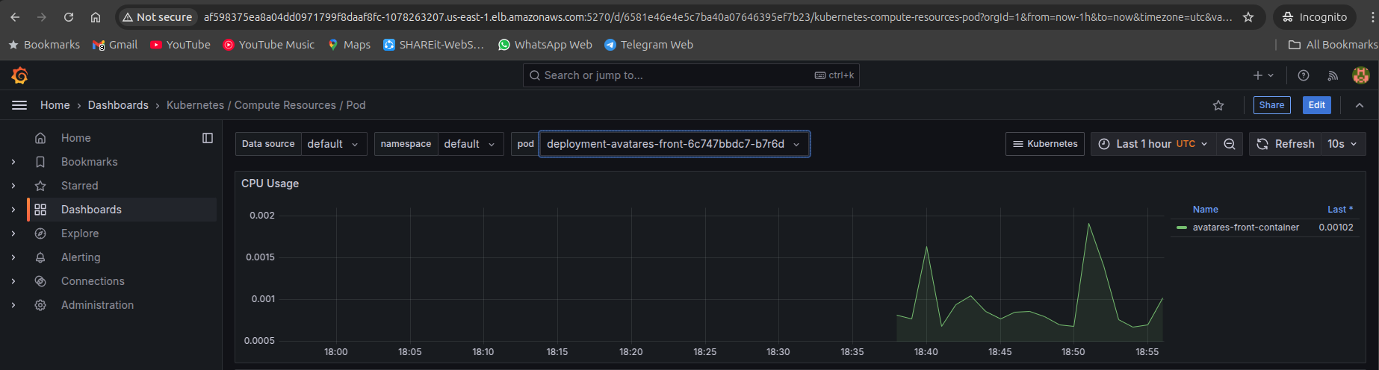Screen dimensions: 1379x370
Task: Click the browser forward arrow
Action: point(42,17)
